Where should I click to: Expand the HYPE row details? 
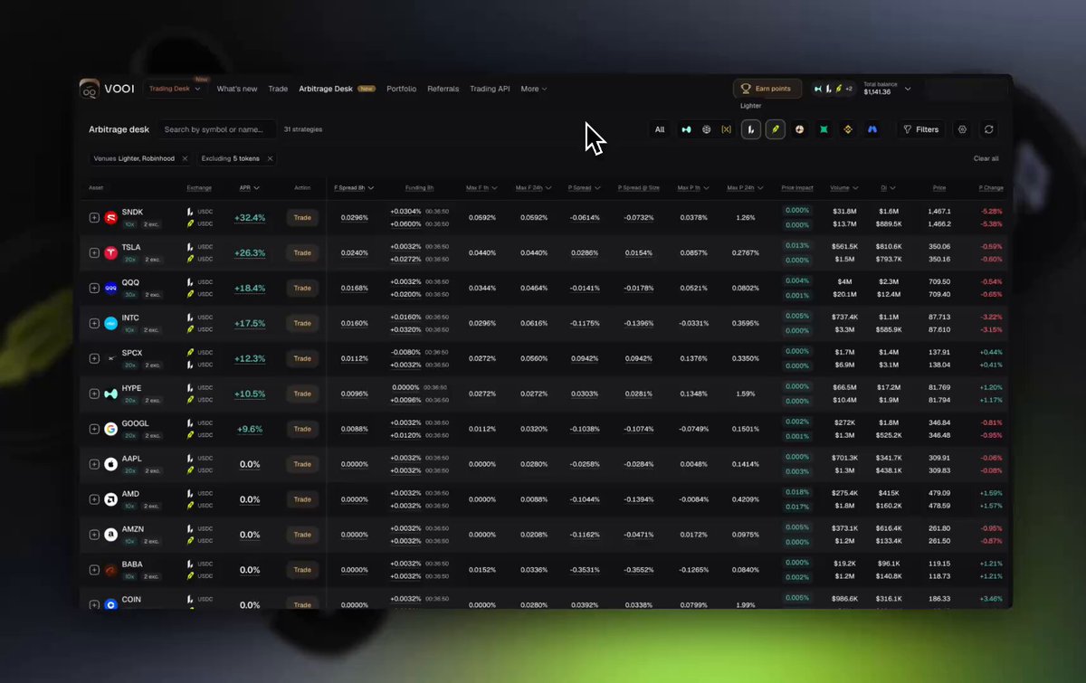coord(94,394)
